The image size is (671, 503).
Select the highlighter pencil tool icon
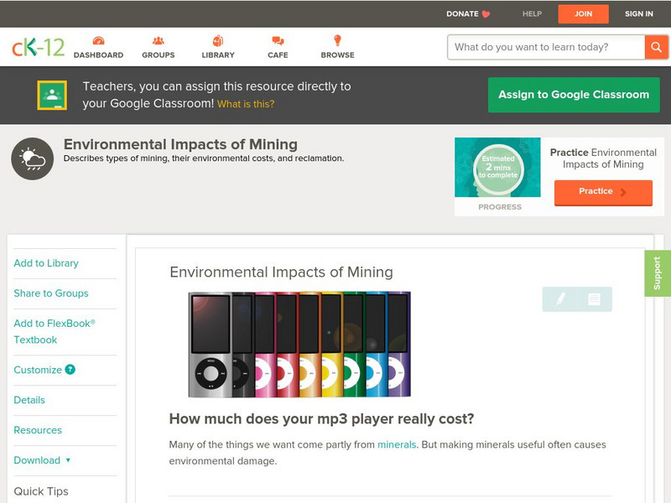(560, 298)
